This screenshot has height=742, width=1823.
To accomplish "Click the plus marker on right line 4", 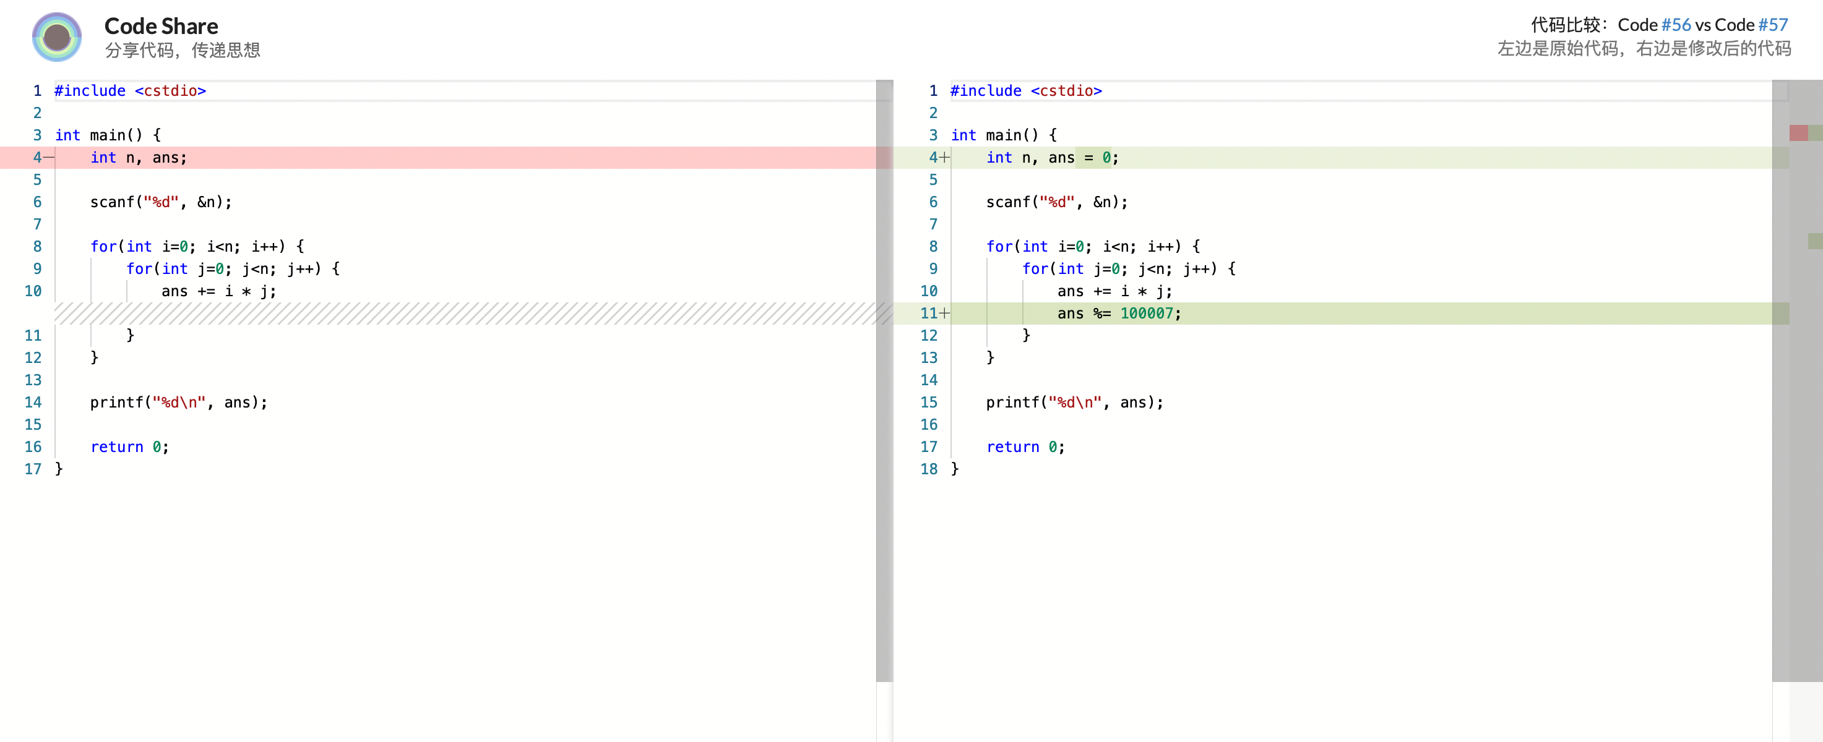I will 945,157.
